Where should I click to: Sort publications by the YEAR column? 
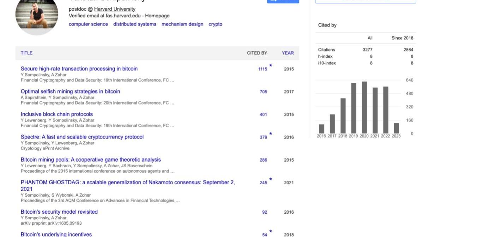pyautogui.click(x=288, y=53)
